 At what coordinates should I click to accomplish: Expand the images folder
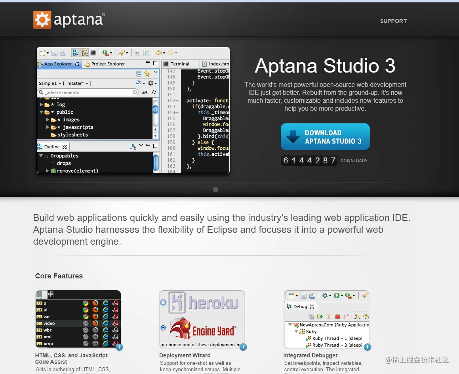coord(48,120)
